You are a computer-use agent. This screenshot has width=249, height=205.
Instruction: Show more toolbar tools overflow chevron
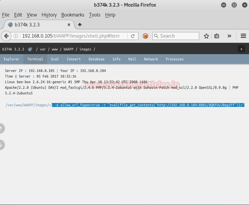(229, 36)
